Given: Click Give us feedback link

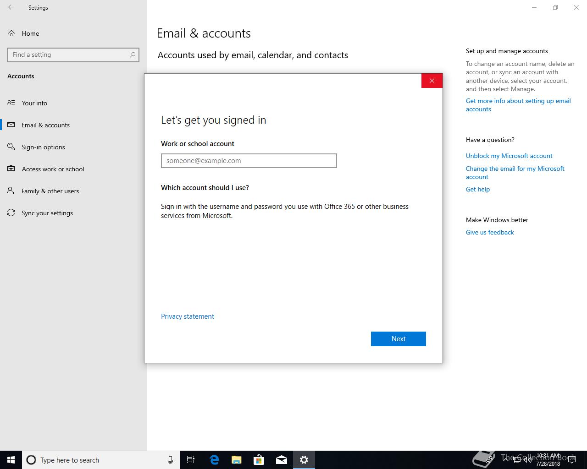Looking at the screenshot, I should click(x=490, y=232).
